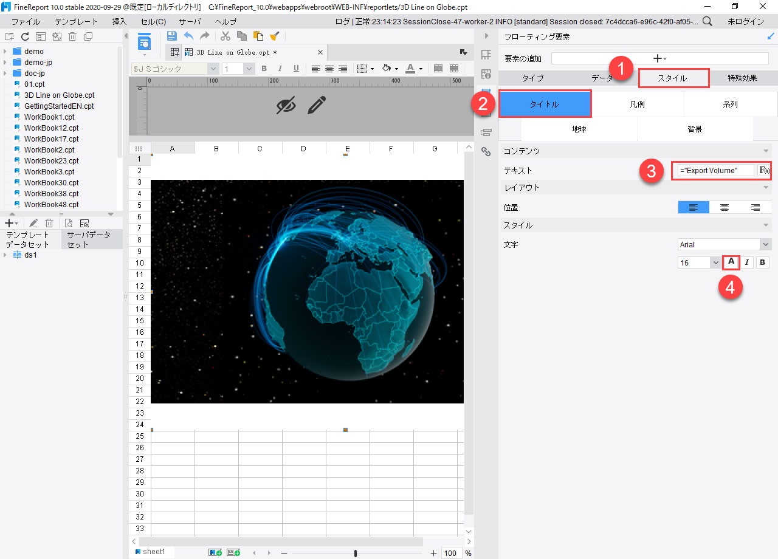Click the center align icon in format toolbar

tap(329, 69)
